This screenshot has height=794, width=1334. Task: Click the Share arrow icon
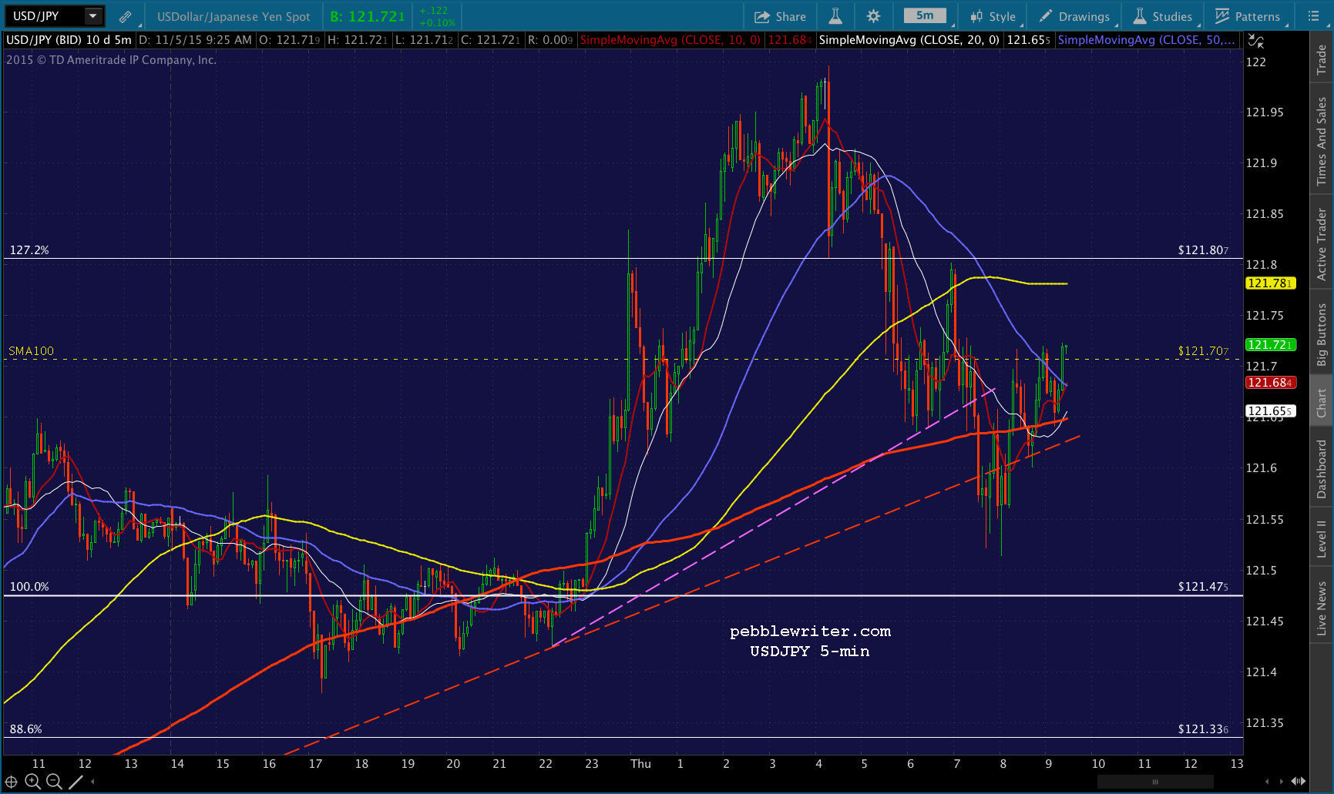(762, 16)
